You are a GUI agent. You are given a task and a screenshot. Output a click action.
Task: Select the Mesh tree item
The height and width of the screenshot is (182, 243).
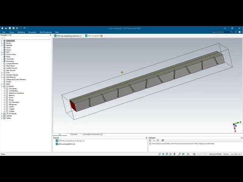click(8, 84)
